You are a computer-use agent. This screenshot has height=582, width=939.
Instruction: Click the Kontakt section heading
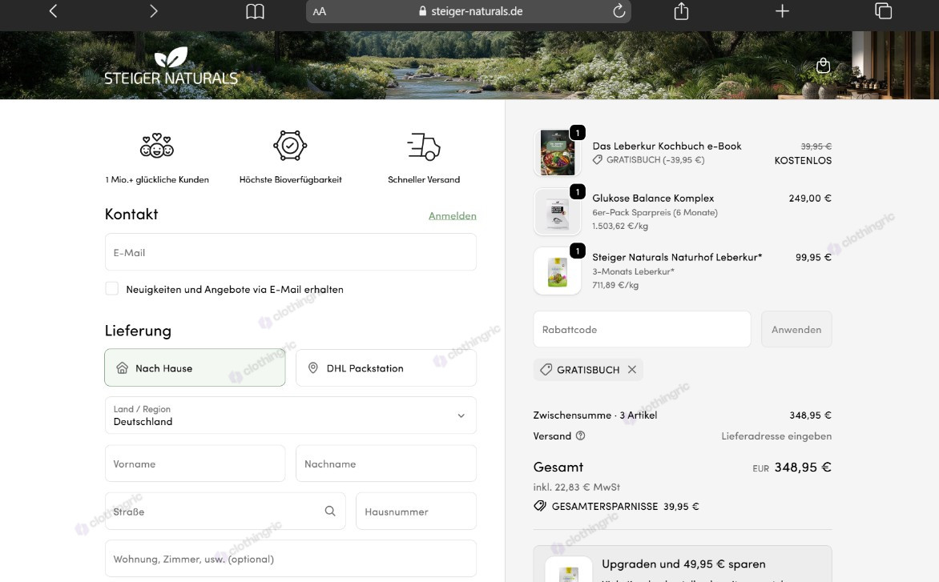131,214
